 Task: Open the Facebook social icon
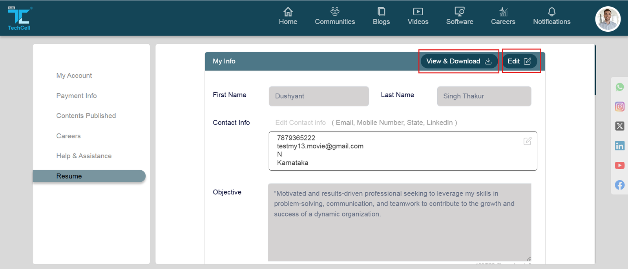click(x=620, y=185)
